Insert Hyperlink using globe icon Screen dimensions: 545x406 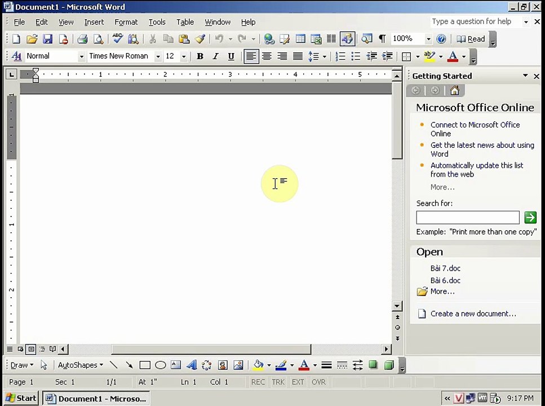pos(269,39)
